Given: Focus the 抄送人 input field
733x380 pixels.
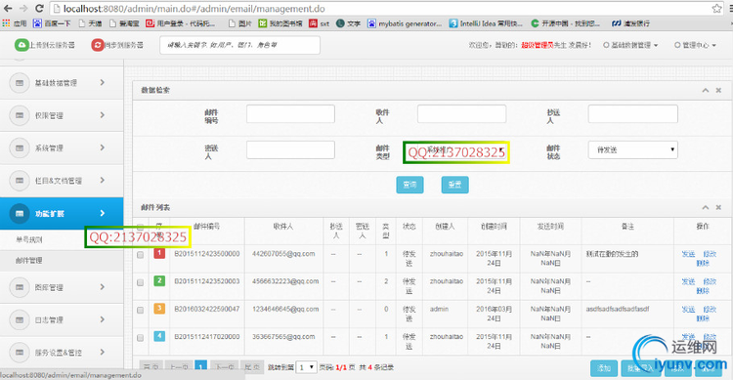Looking at the screenshot, I should (x=633, y=114).
